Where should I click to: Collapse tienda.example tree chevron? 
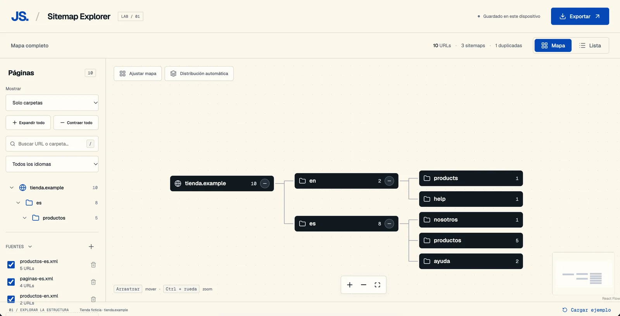(x=12, y=188)
